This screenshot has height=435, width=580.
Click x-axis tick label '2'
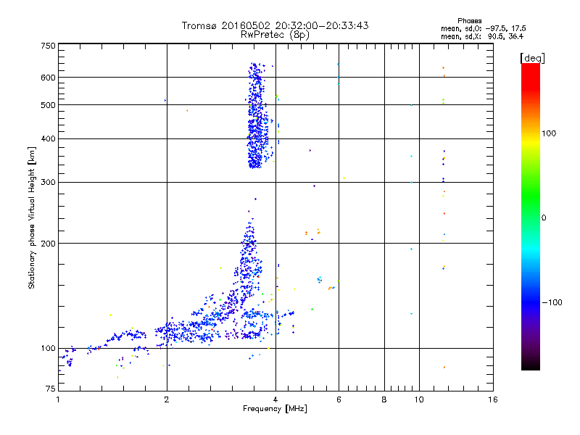tap(167, 399)
